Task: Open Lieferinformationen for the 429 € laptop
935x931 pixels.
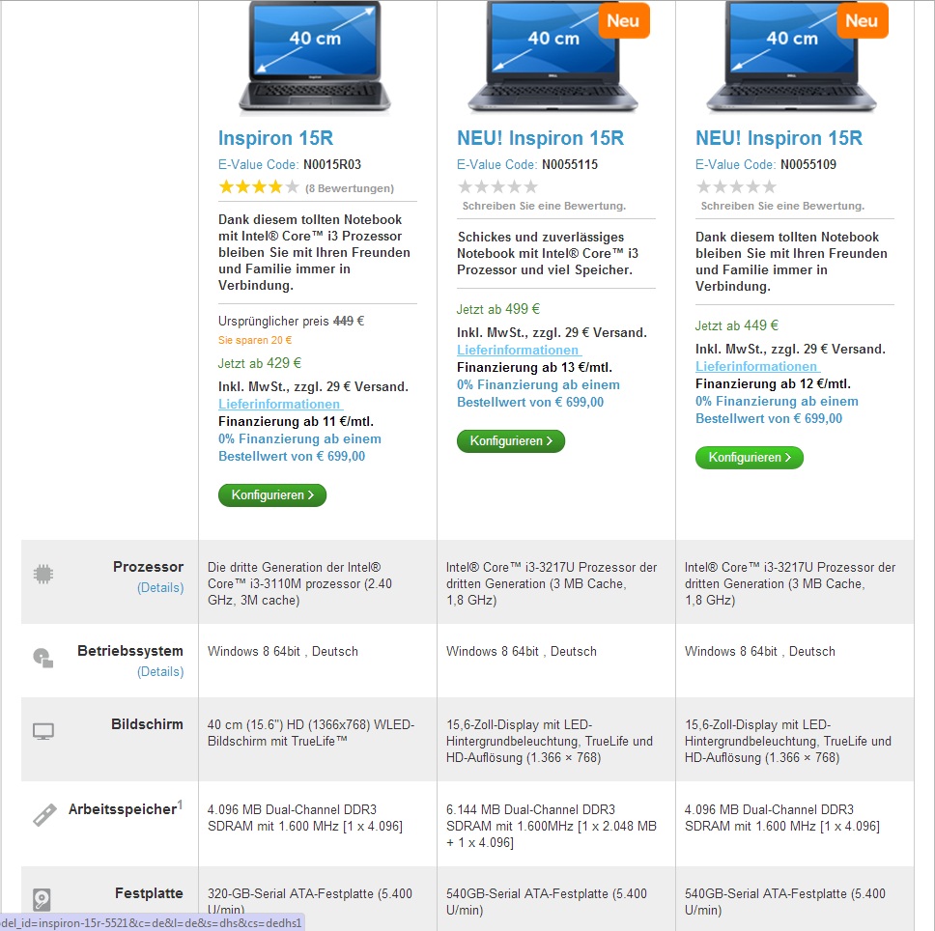Action: [x=280, y=404]
